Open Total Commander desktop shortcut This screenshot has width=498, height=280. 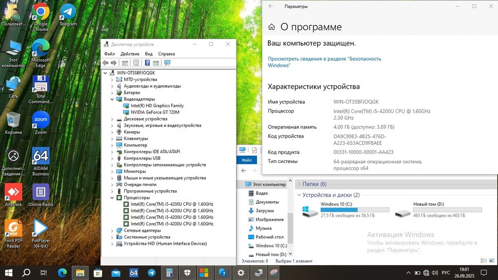click(40, 89)
